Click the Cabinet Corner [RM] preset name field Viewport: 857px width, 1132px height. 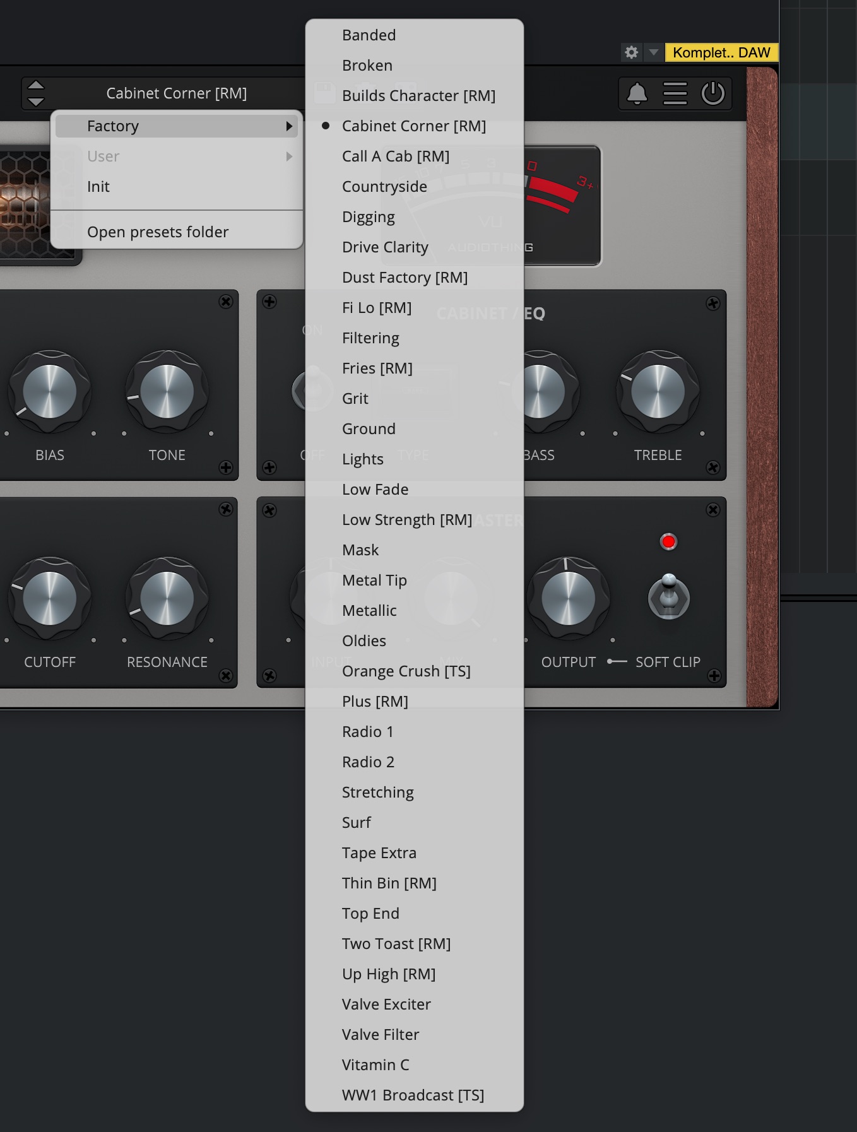[x=177, y=93]
